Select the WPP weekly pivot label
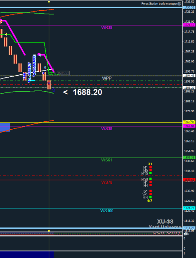The height and width of the screenshot is (258, 196). [x=107, y=78]
